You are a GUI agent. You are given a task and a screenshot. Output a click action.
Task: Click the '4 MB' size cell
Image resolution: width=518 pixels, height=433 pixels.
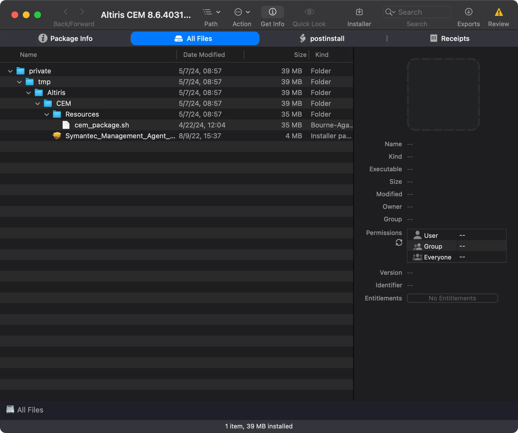(294, 136)
